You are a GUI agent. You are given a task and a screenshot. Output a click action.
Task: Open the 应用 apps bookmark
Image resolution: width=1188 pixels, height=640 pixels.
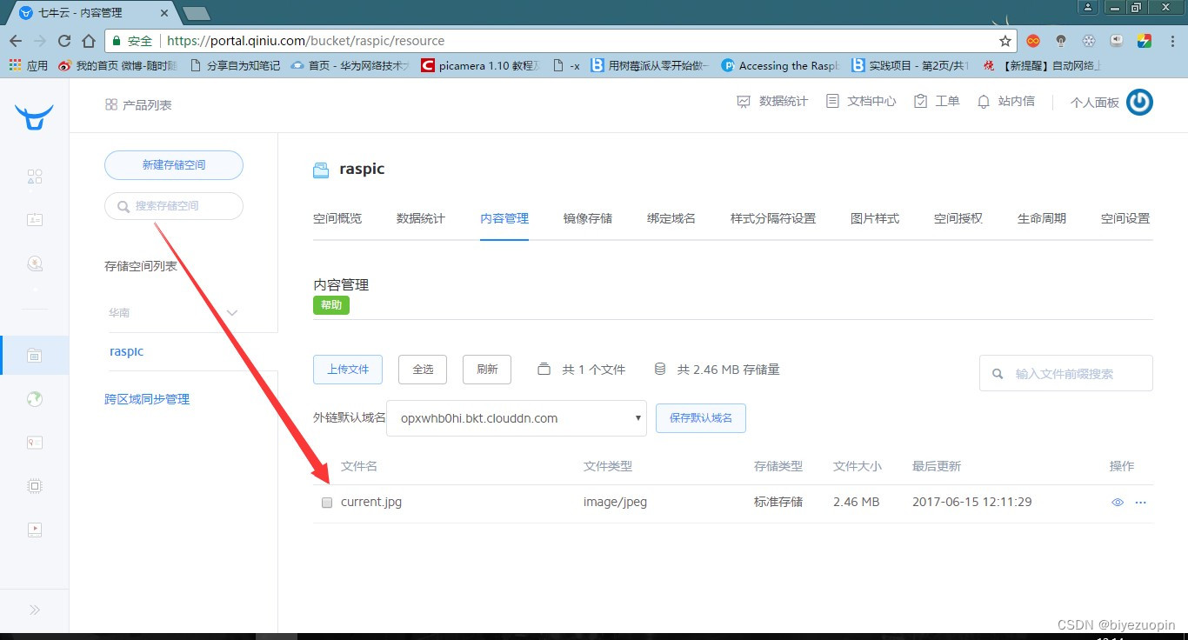29,65
